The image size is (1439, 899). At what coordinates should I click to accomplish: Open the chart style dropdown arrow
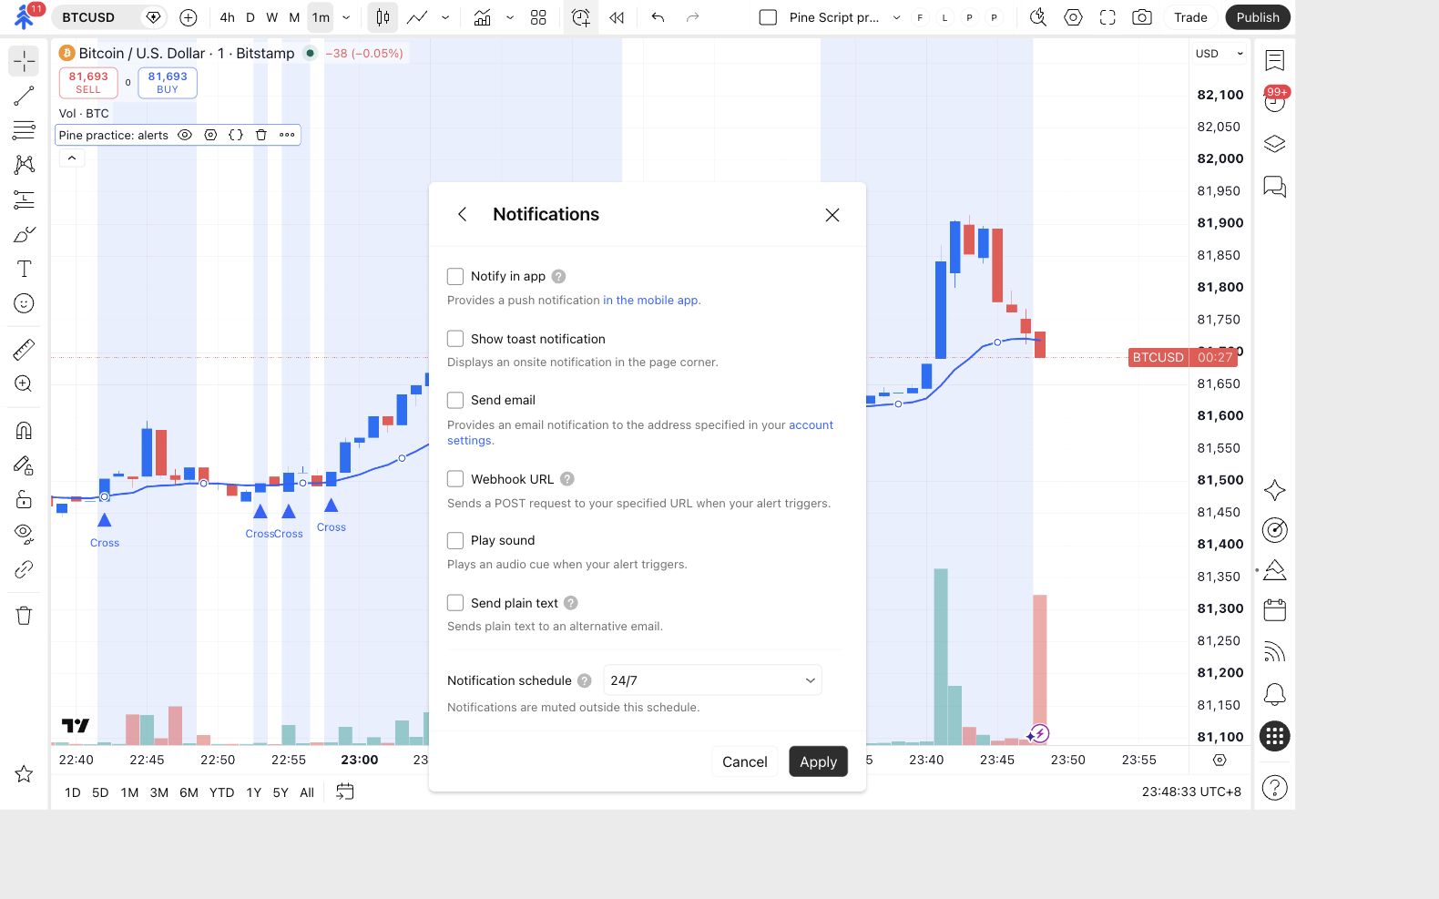[445, 17]
